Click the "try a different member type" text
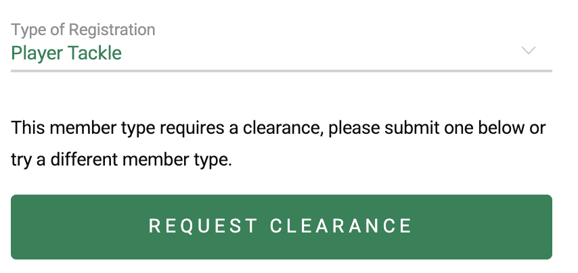This screenshot has width=578, height=273. [120, 160]
